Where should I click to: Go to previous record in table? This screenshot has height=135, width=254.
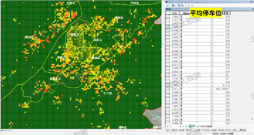171,126
